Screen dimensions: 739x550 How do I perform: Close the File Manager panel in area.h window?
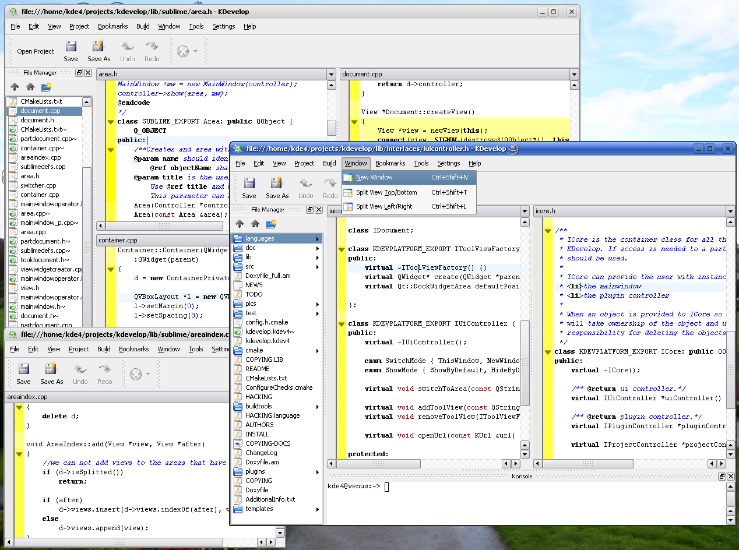[88, 73]
